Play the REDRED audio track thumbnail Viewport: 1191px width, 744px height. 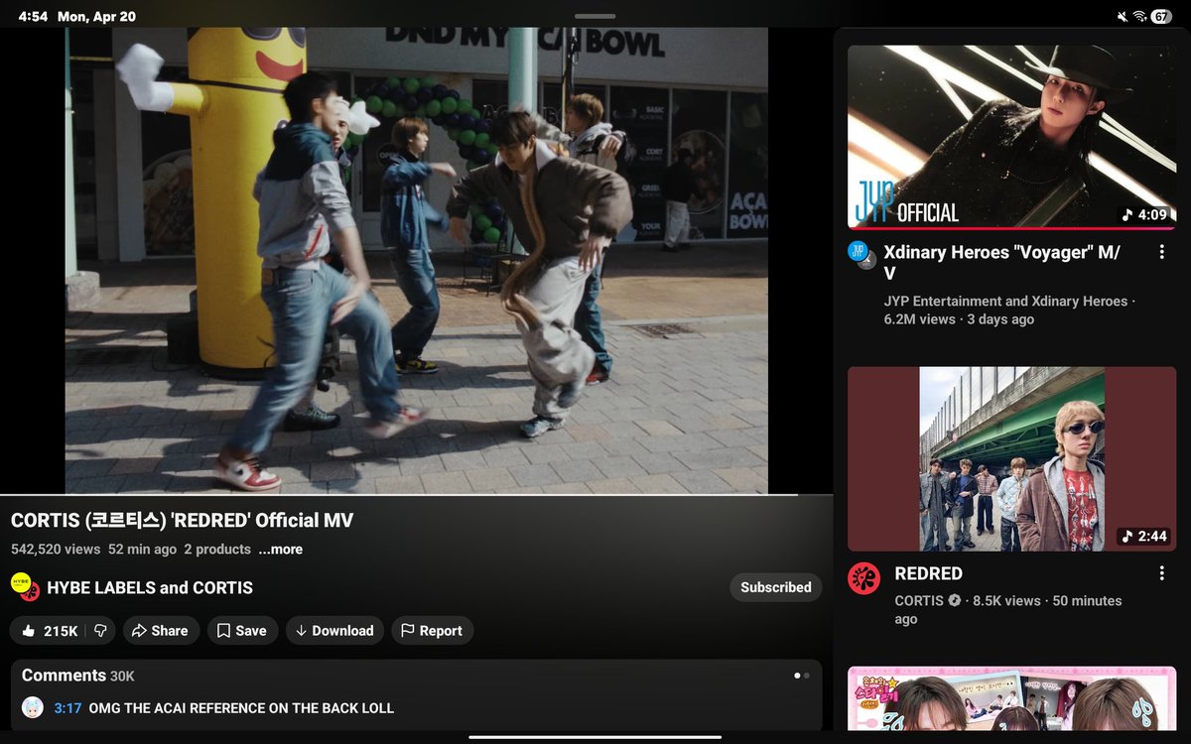point(1012,459)
